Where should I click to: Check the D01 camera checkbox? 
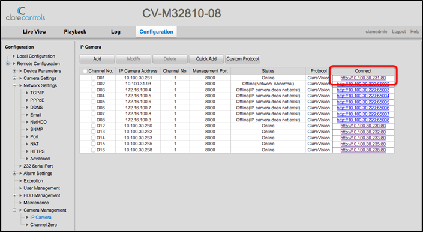tap(93, 78)
